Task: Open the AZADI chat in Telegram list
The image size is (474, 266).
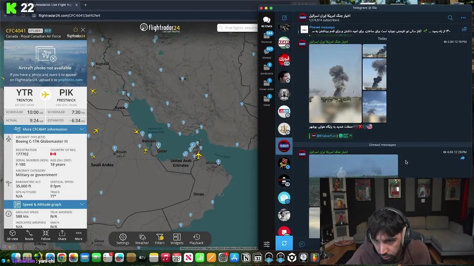Action: pyautogui.click(x=284, y=43)
